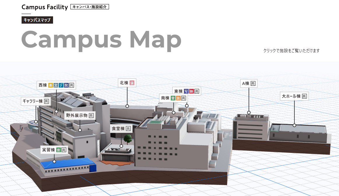339x196 pixels.
Task: Click the map pin under 大ホール棟
Action: click(294, 125)
